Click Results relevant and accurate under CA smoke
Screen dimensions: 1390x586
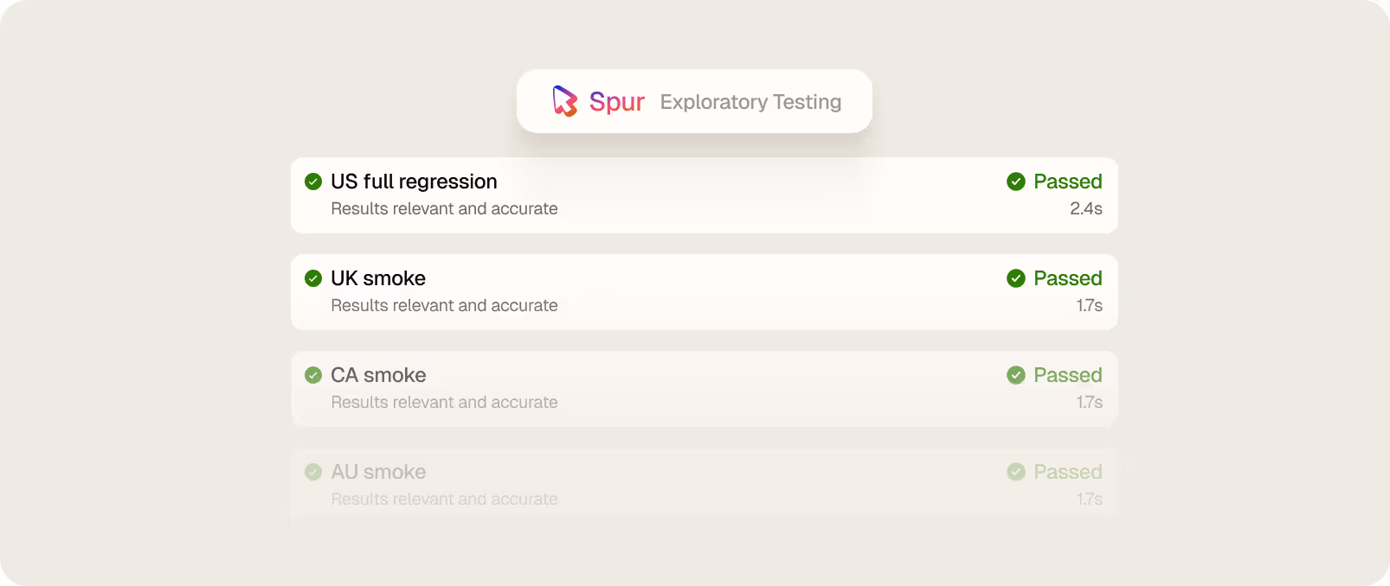[x=444, y=402]
